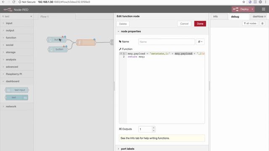Expand the advanced palette category
Image resolution: width=269 pixels, height=151 pixels.
17,67
